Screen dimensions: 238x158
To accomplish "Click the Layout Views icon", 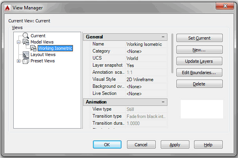I will point(25,55).
